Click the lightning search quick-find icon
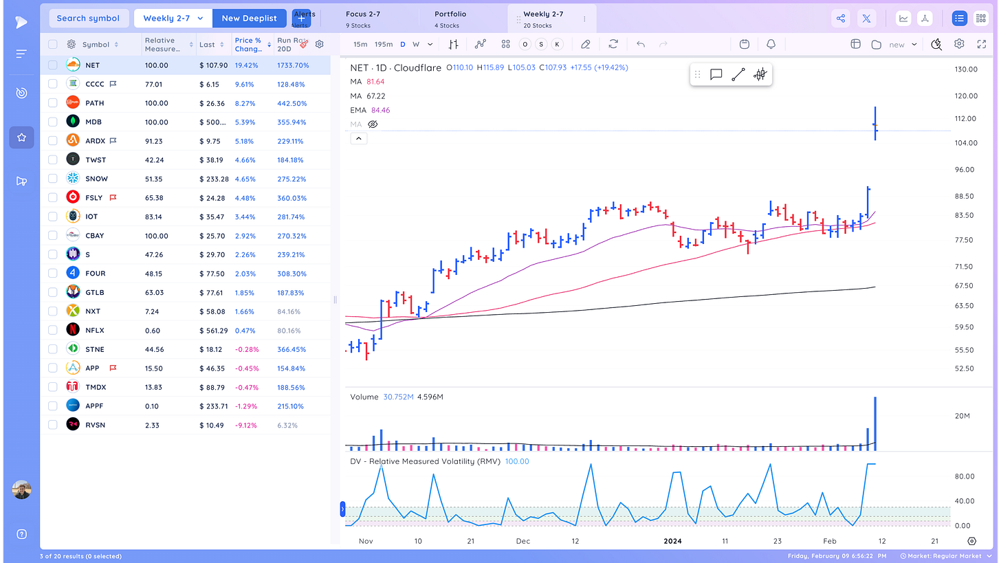 [x=936, y=44]
